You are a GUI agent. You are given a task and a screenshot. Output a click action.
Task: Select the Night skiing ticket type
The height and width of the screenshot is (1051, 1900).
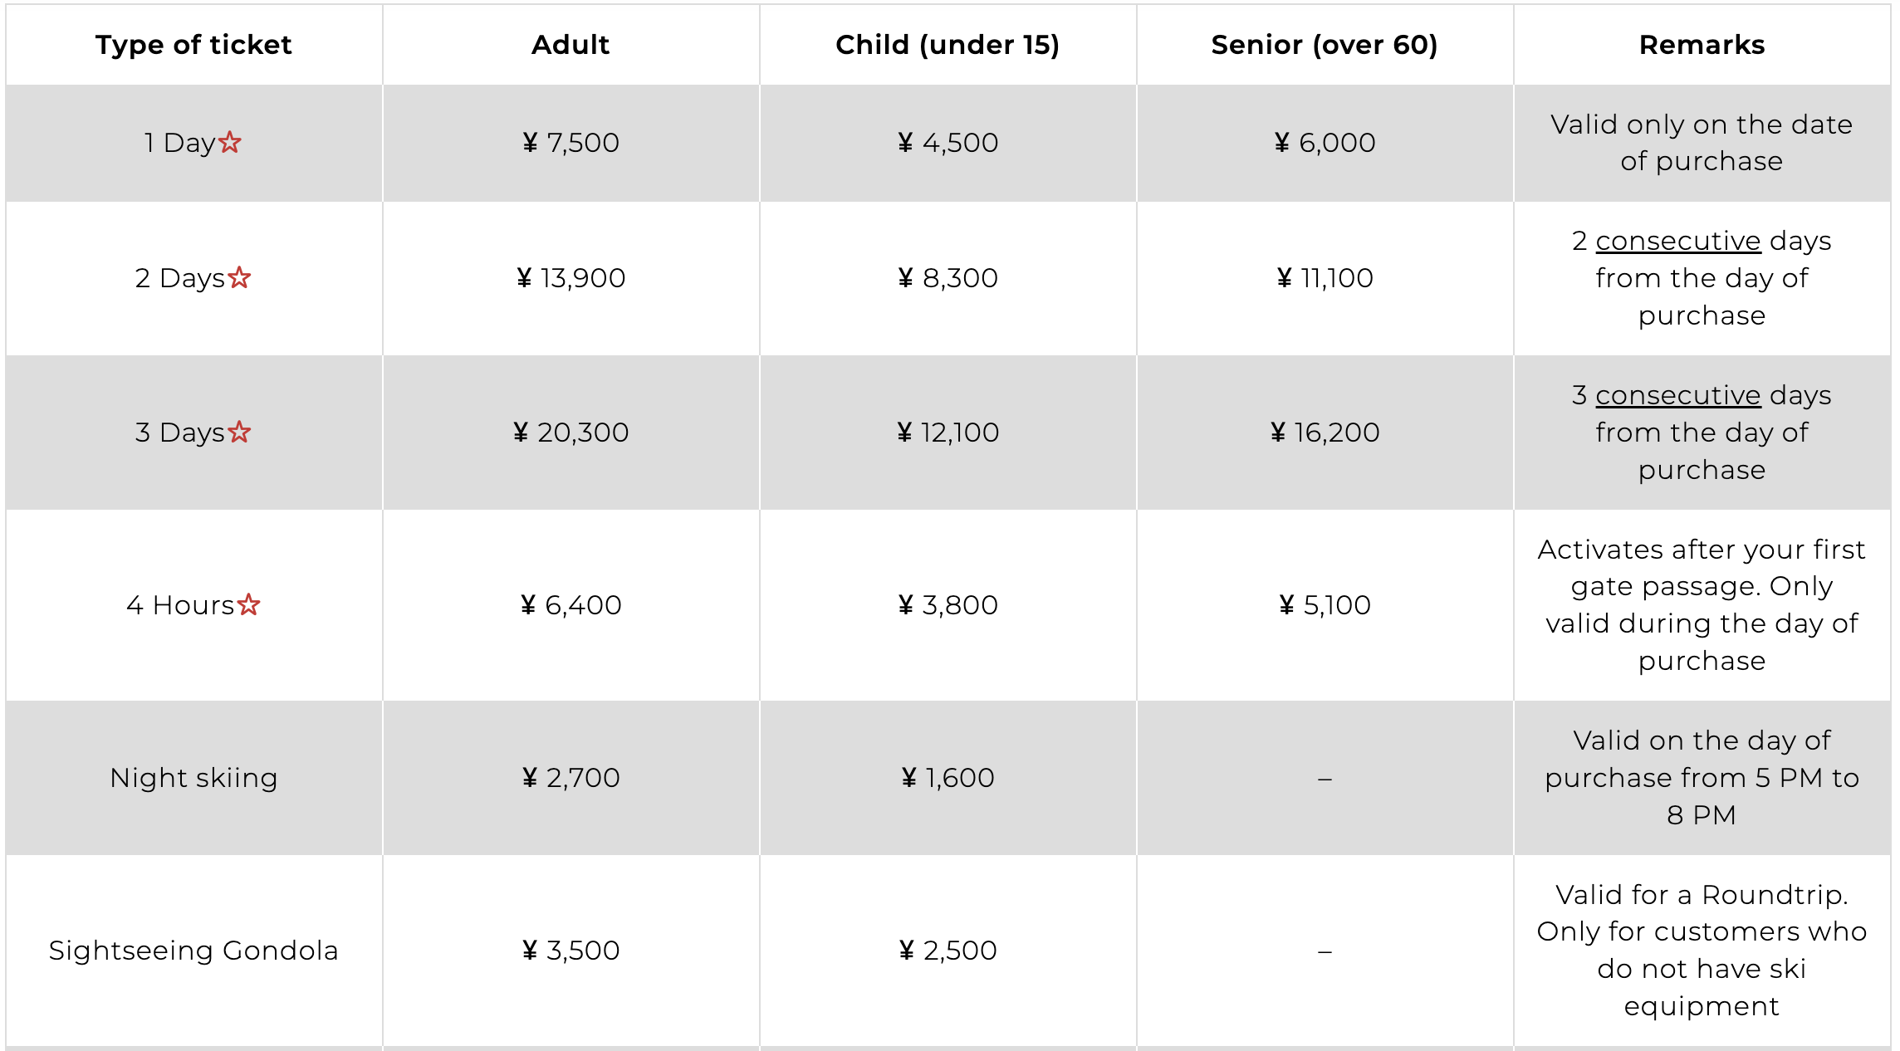(x=193, y=778)
